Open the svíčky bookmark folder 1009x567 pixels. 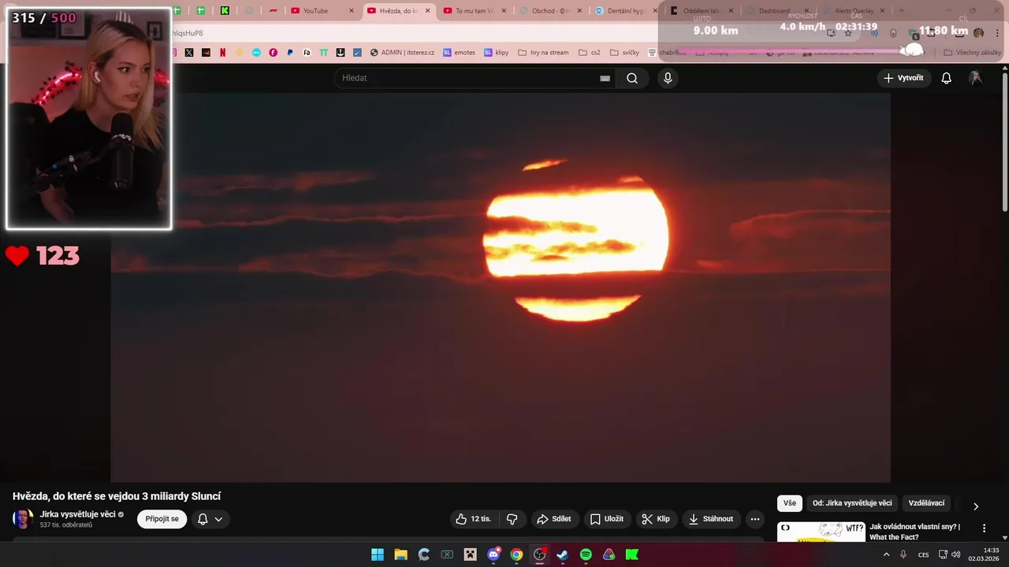pos(624,53)
